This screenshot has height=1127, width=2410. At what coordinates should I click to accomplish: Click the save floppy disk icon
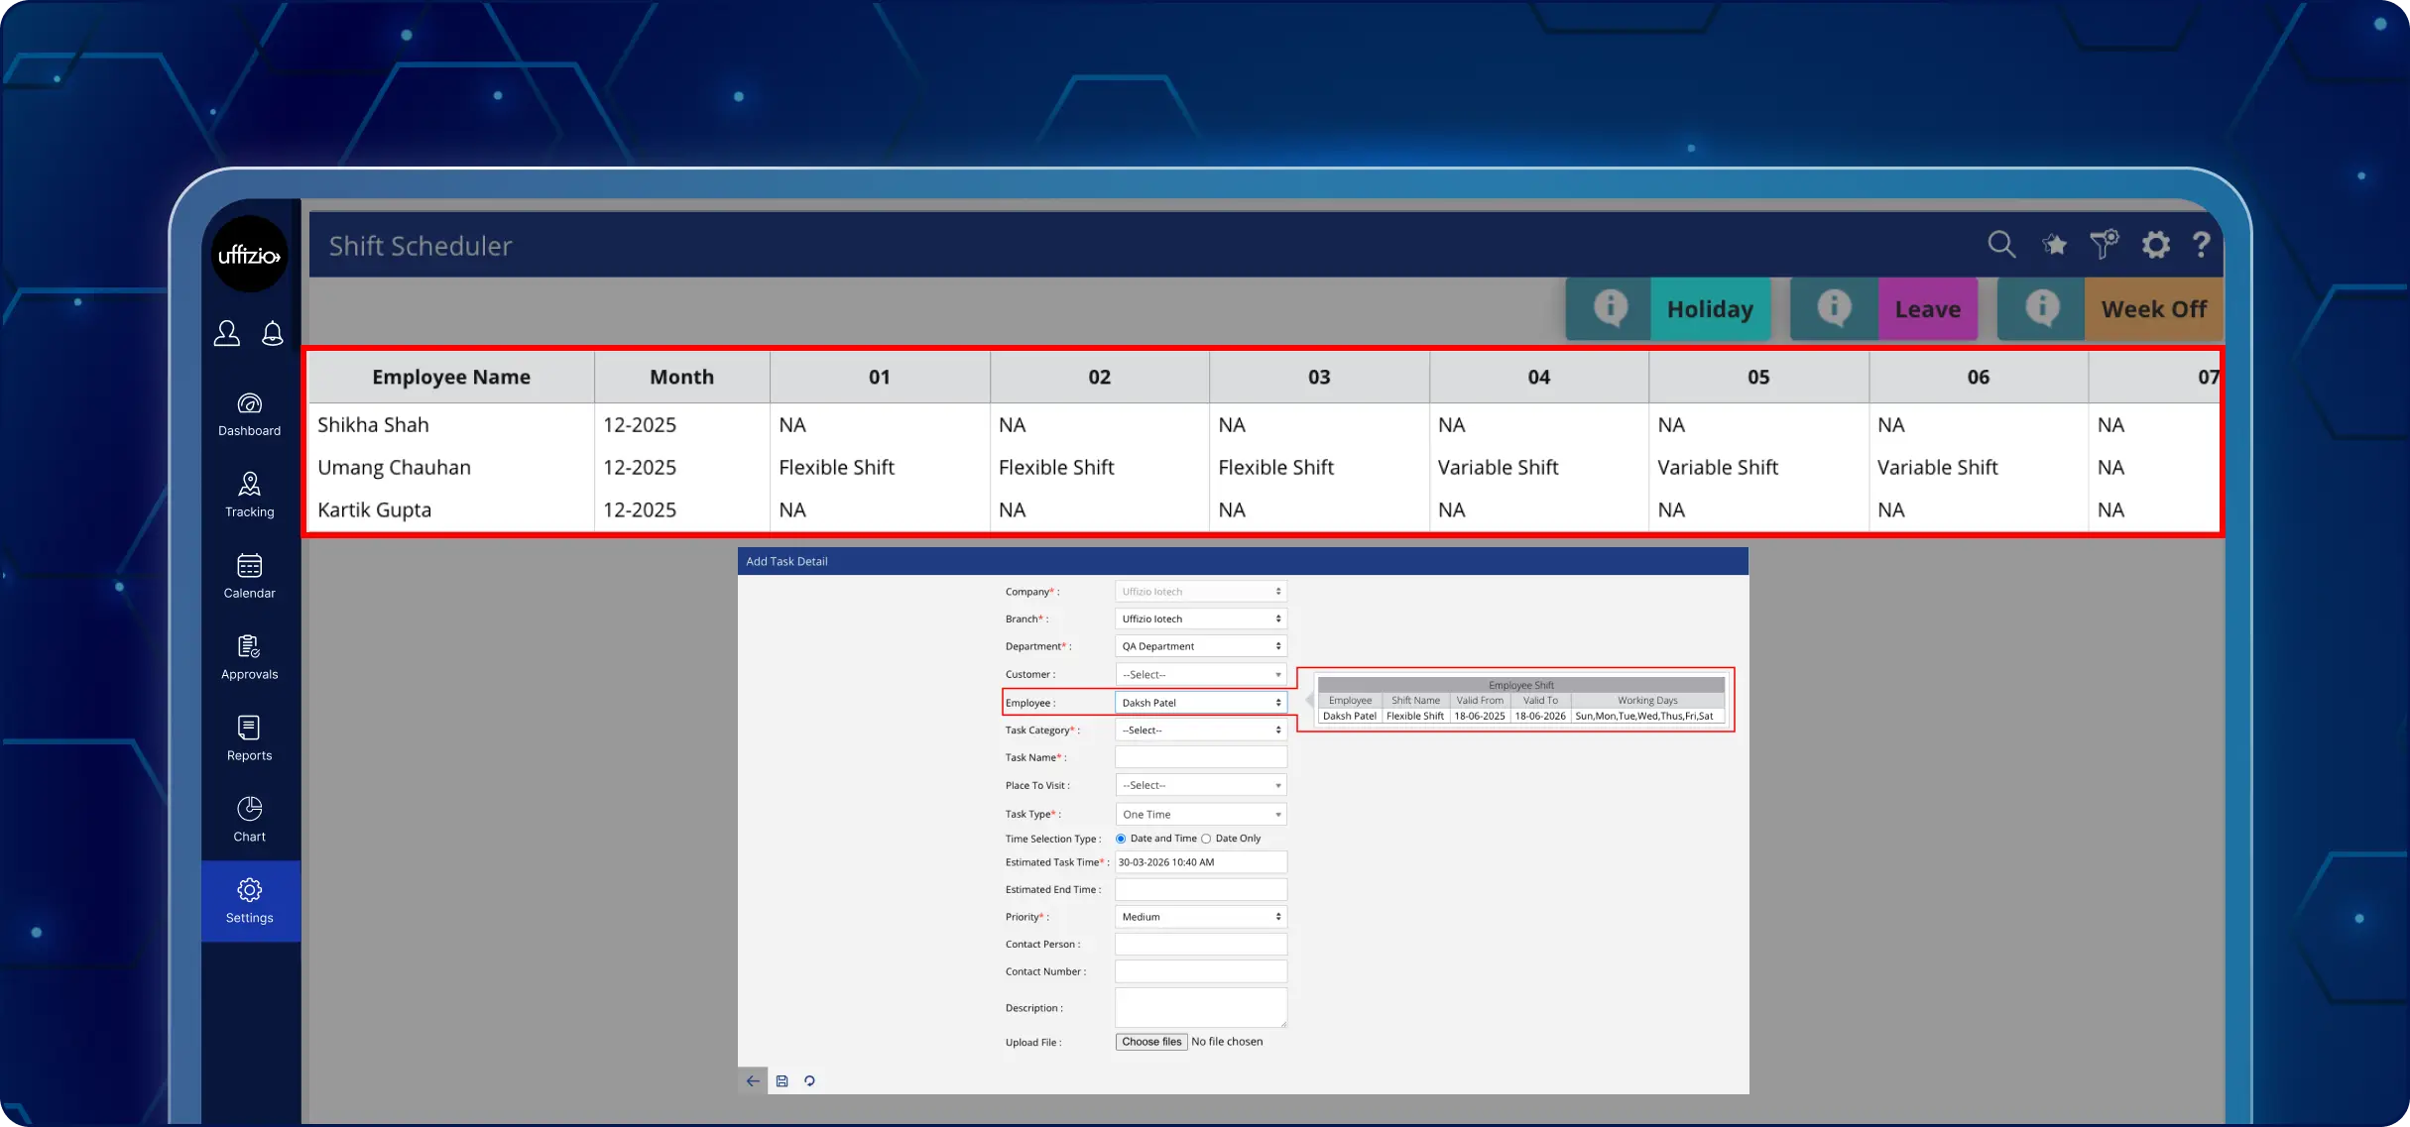point(782,1081)
